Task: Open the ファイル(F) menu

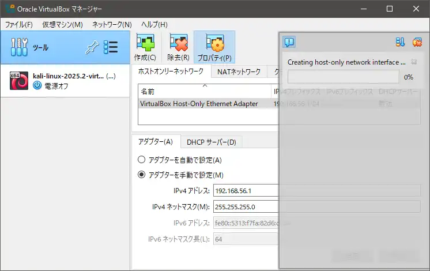Action: coord(19,25)
